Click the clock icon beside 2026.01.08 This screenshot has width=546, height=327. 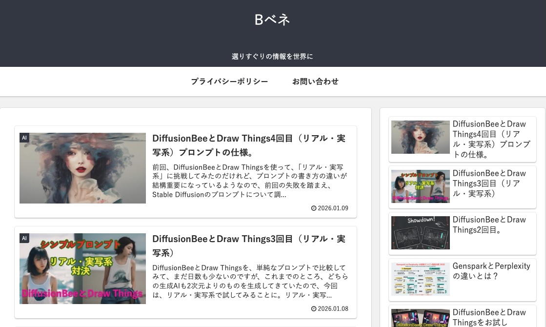[314, 308]
